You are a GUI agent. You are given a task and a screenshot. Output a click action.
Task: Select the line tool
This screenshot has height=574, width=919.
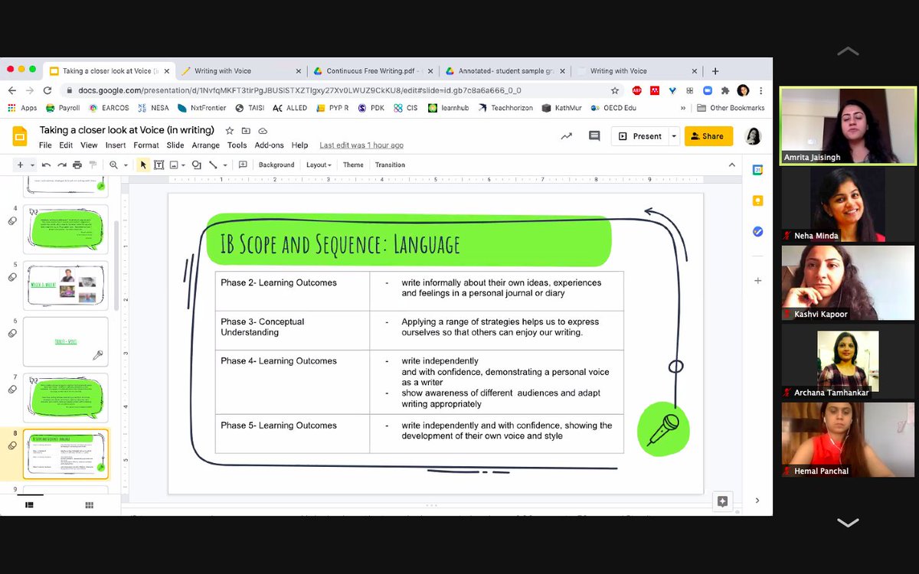214,165
